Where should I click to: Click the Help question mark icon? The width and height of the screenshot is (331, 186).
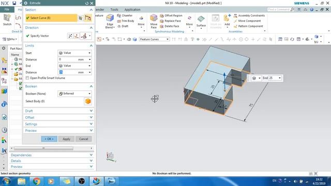click(x=312, y=10)
